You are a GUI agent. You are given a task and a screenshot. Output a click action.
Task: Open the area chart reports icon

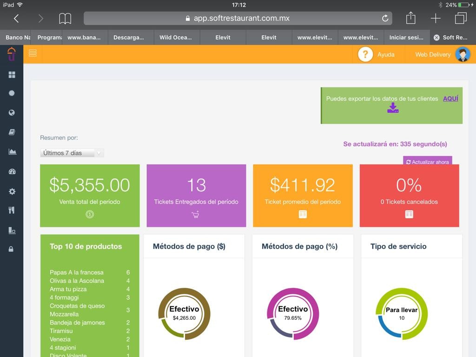[x=12, y=152]
